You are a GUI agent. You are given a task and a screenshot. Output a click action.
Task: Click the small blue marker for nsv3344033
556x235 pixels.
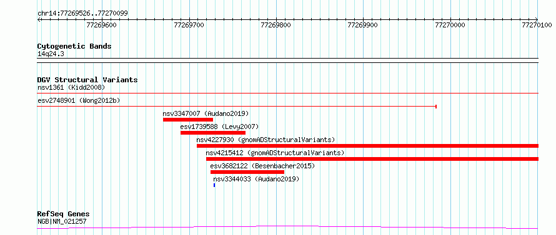coord(214,185)
